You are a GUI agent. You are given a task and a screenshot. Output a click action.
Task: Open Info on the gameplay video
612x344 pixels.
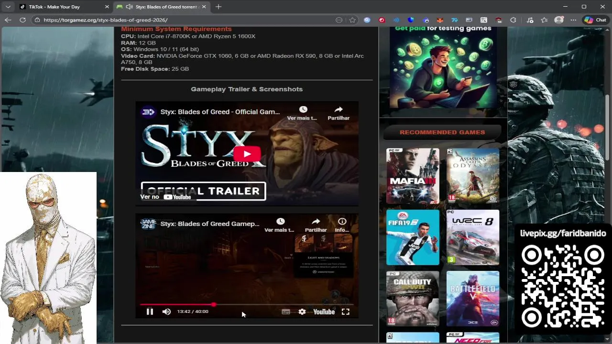[x=342, y=225]
